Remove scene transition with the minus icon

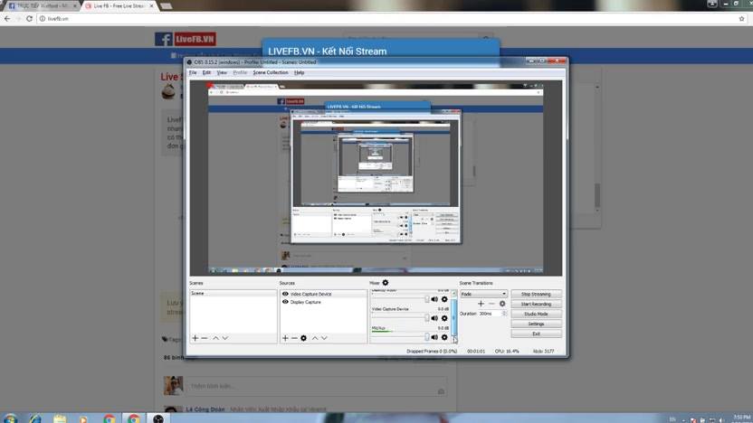(491, 304)
